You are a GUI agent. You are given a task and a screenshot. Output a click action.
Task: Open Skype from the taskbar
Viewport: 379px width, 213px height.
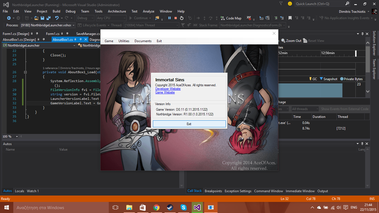(x=183, y=207)
